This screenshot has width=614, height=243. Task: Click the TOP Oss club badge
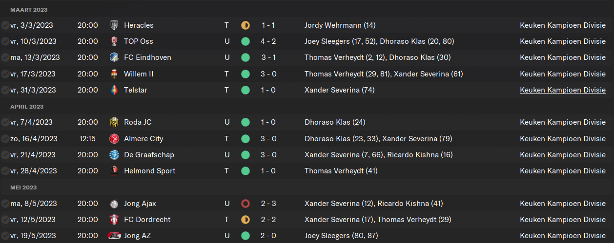pyautogui.click(x=114, y=41)
